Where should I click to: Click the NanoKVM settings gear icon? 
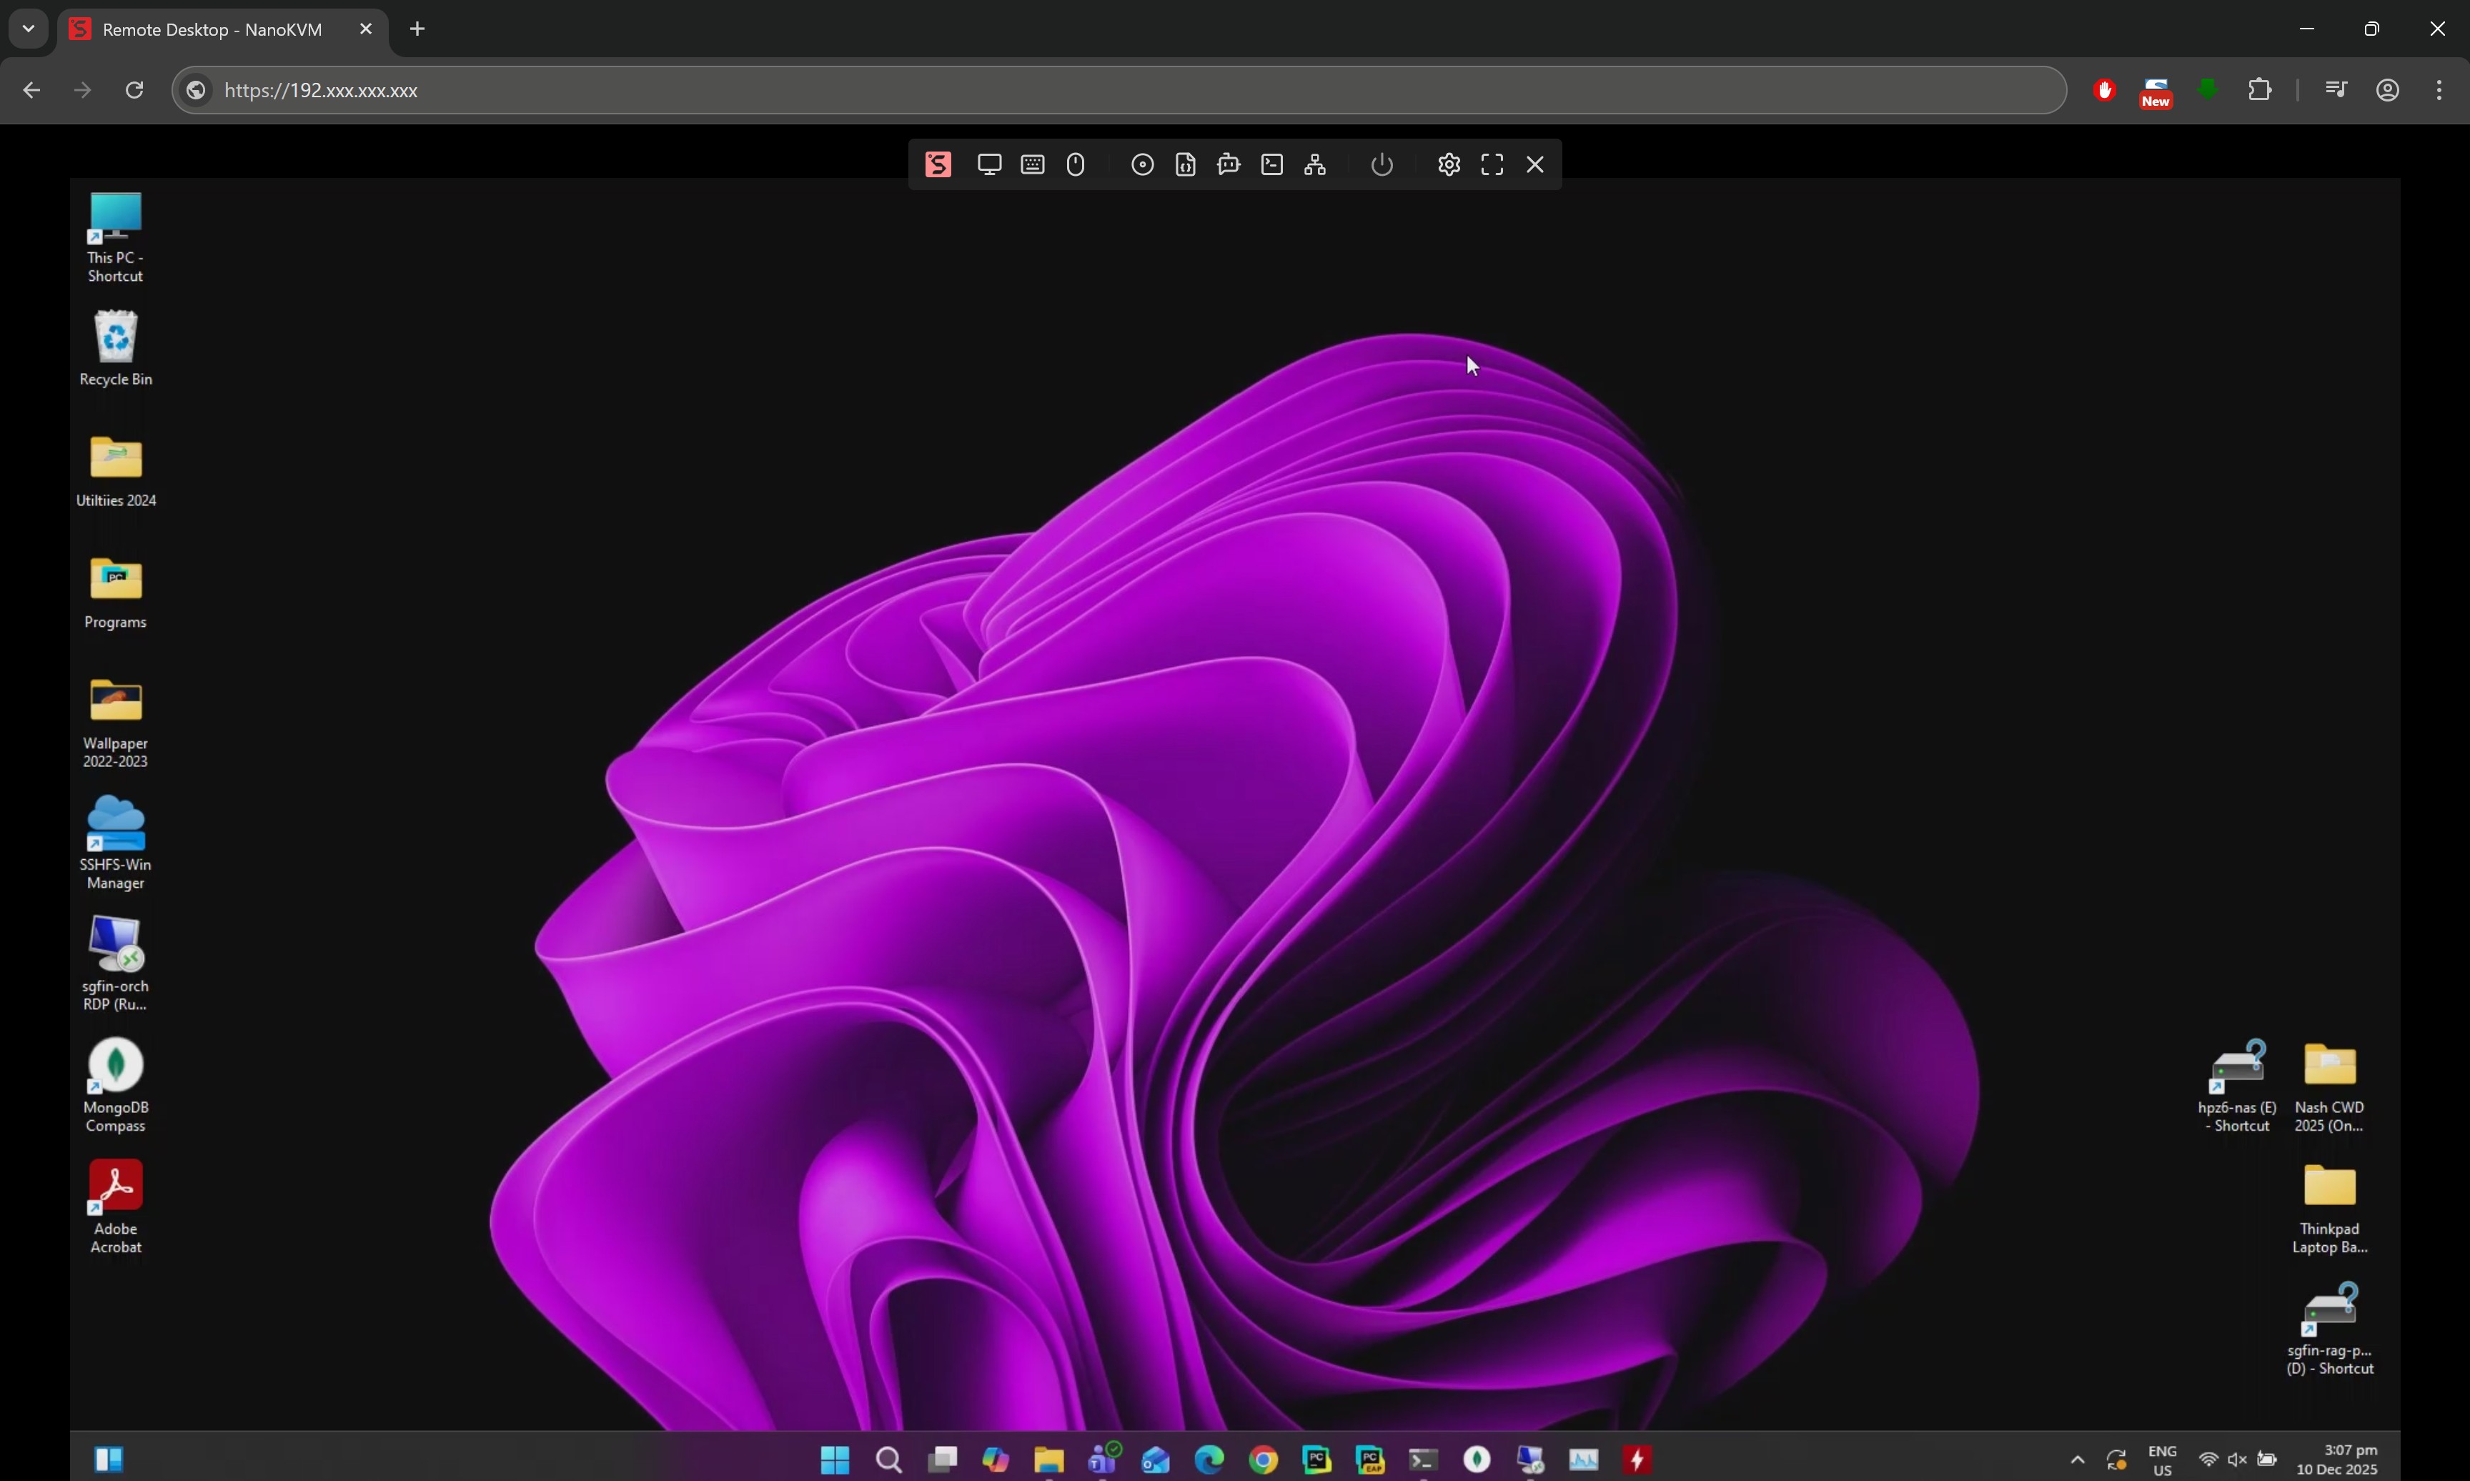[x=1449, y=164]
